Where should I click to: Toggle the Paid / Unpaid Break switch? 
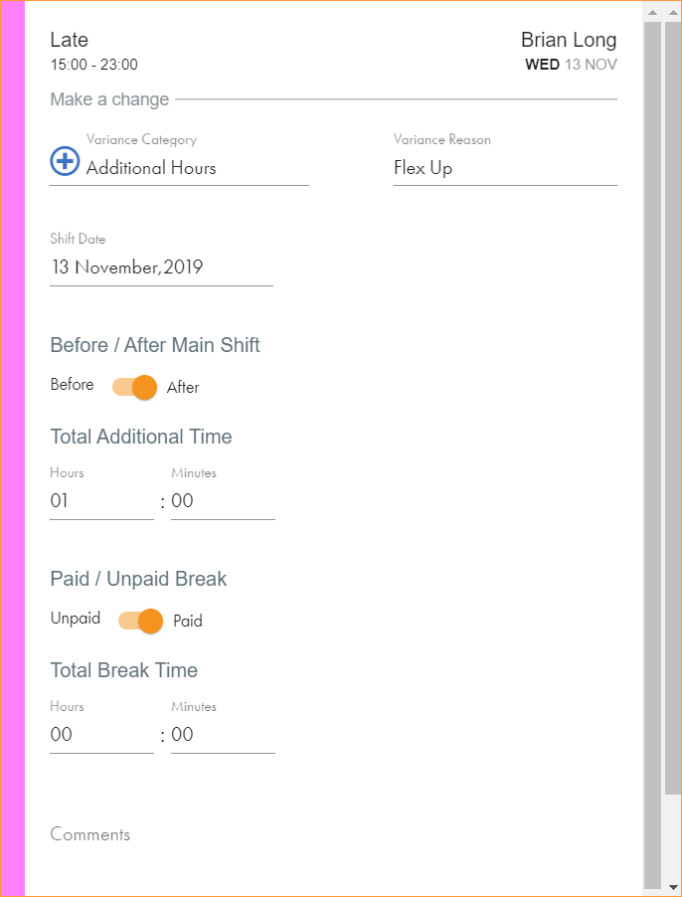pyautogui.click(x=140, y=622)
